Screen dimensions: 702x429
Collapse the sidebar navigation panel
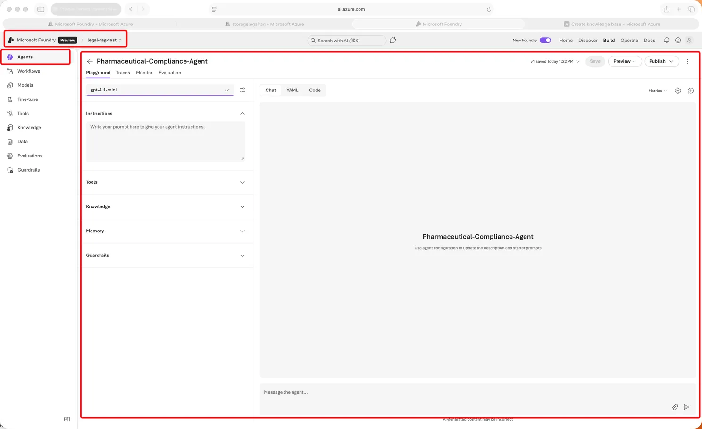[x=67, y=419]
